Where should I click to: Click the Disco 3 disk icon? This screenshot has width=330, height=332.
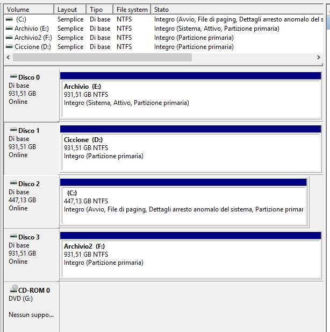(x=13, y=237)
